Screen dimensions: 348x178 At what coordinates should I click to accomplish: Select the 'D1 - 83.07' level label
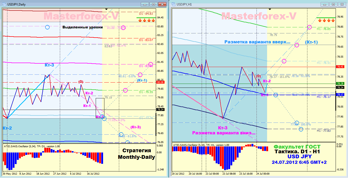[146, 40]
